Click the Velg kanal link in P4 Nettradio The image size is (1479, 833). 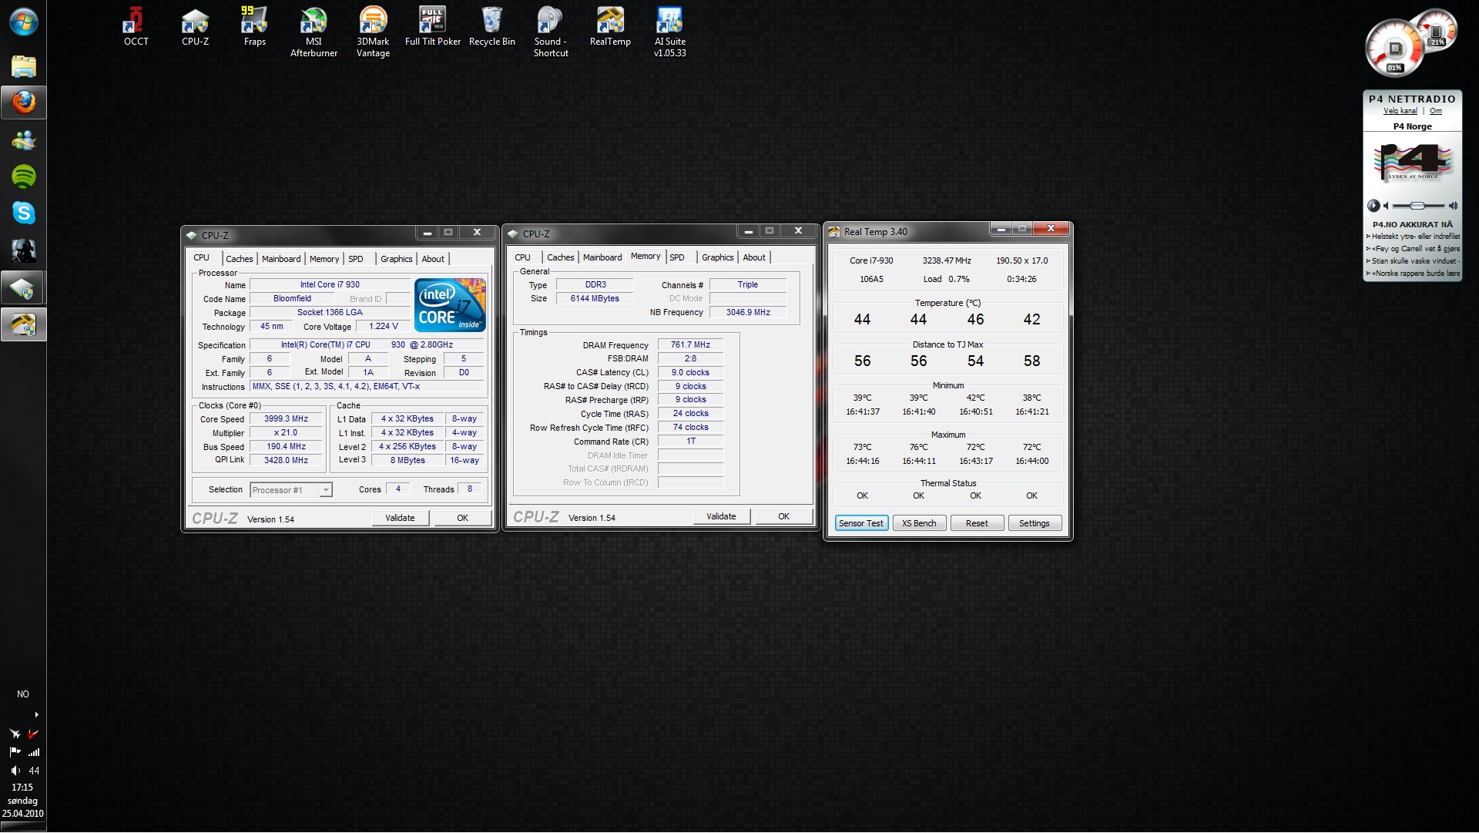tap(1400, 111)
